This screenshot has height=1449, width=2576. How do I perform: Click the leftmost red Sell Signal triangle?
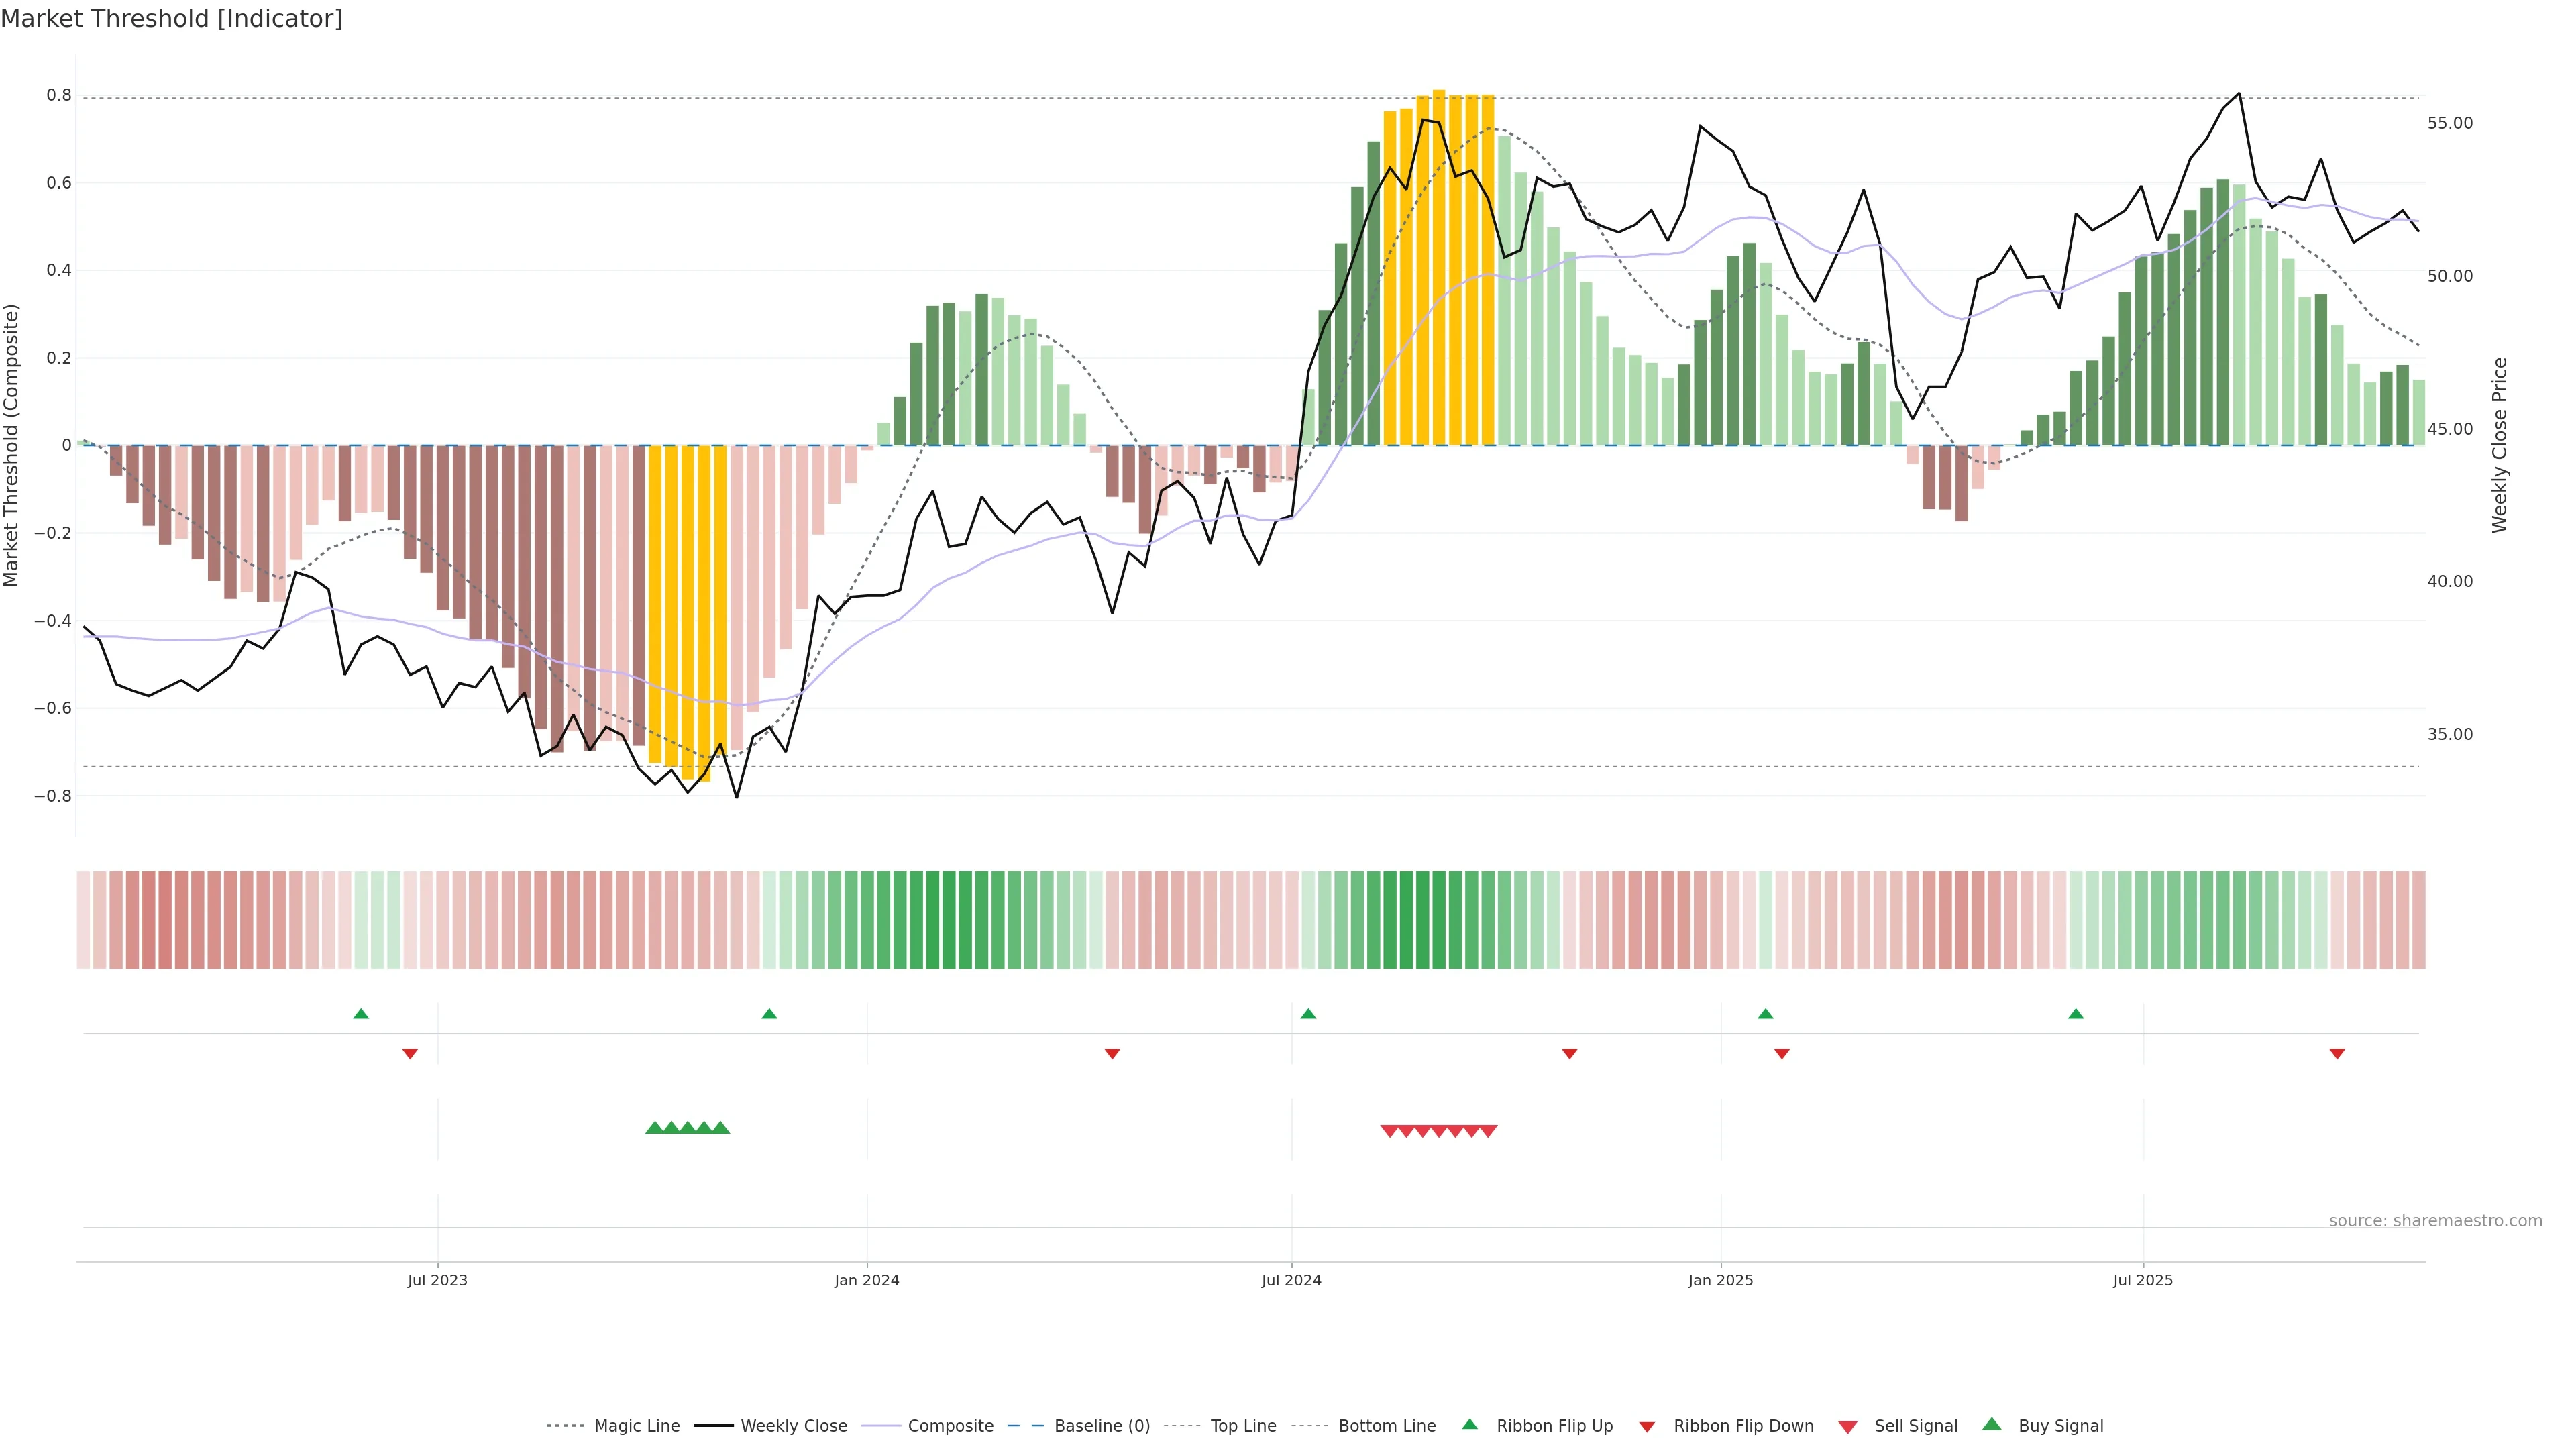(1389, 1131)
